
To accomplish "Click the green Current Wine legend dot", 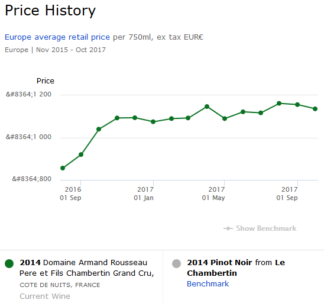I will click(9, 264).
